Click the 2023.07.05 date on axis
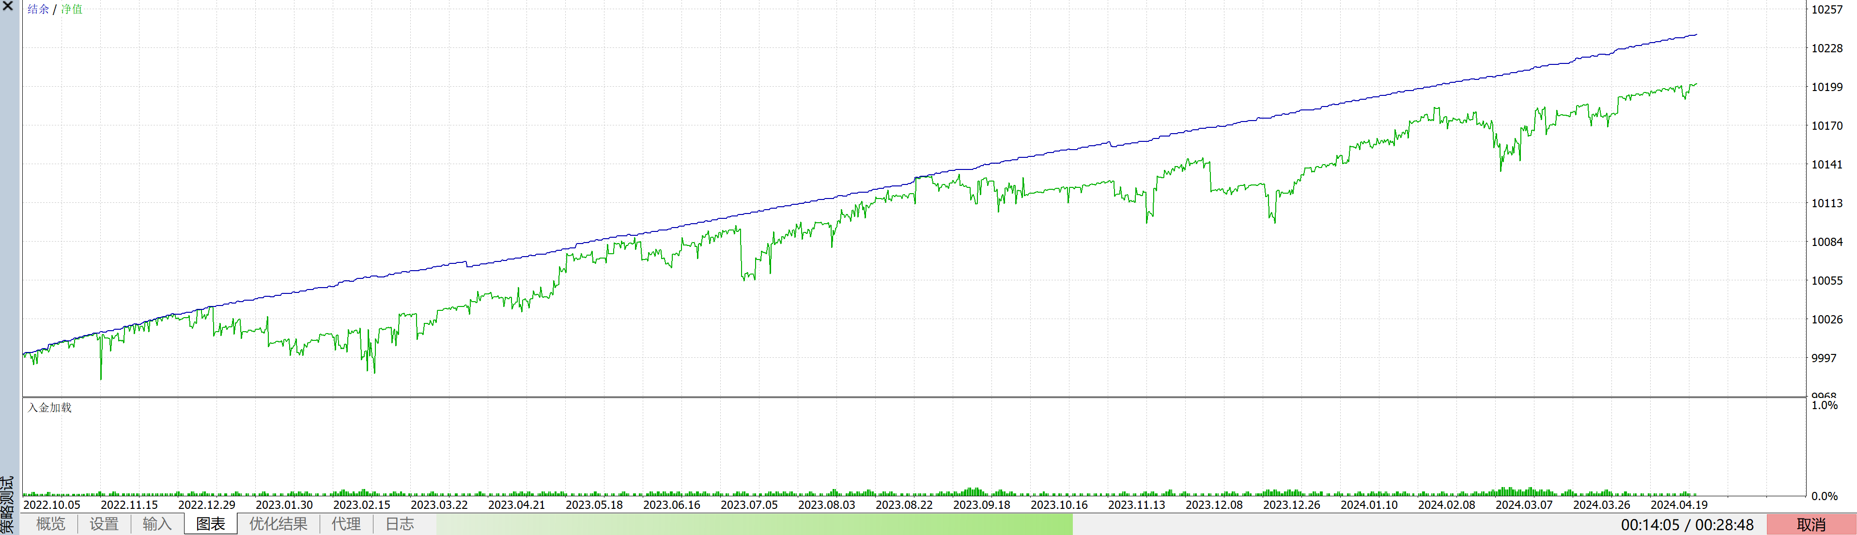Image resolution: width=1857 pixels, height=535 pixels. click(x=749, y=504)
